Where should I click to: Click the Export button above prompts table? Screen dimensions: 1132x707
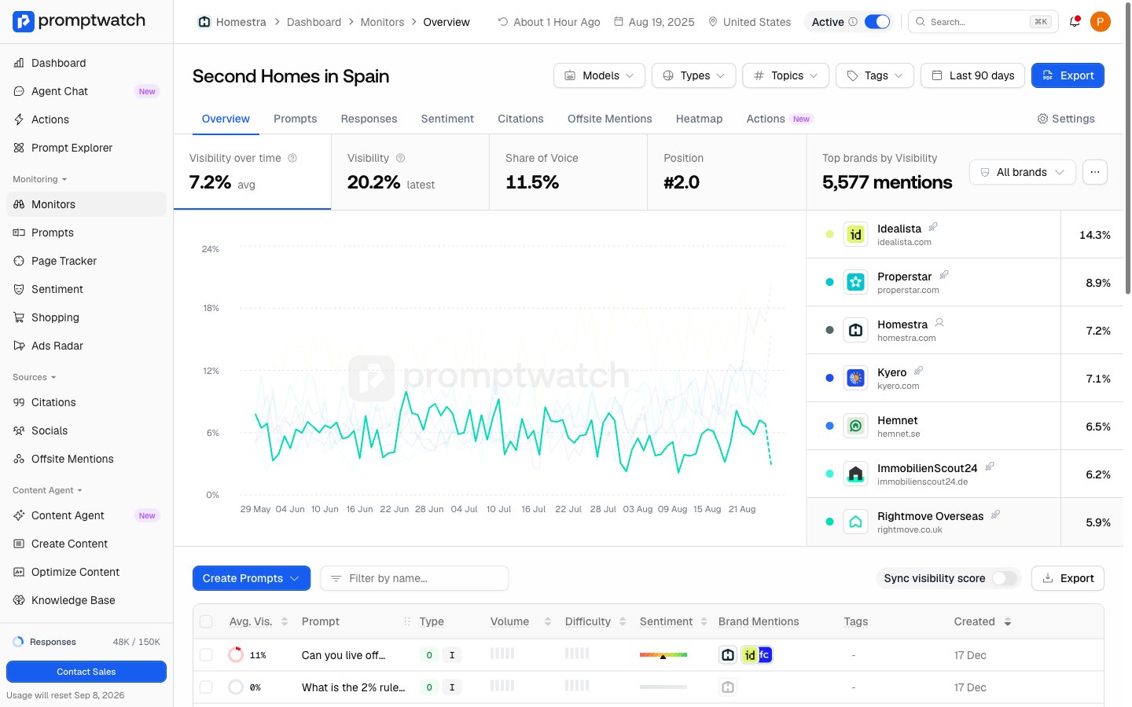point(1068,578)
